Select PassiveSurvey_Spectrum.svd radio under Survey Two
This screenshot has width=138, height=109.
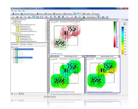pos(17,41)
